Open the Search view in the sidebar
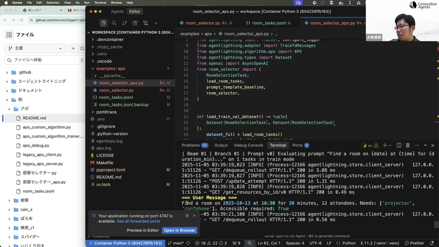 point(114,23)
